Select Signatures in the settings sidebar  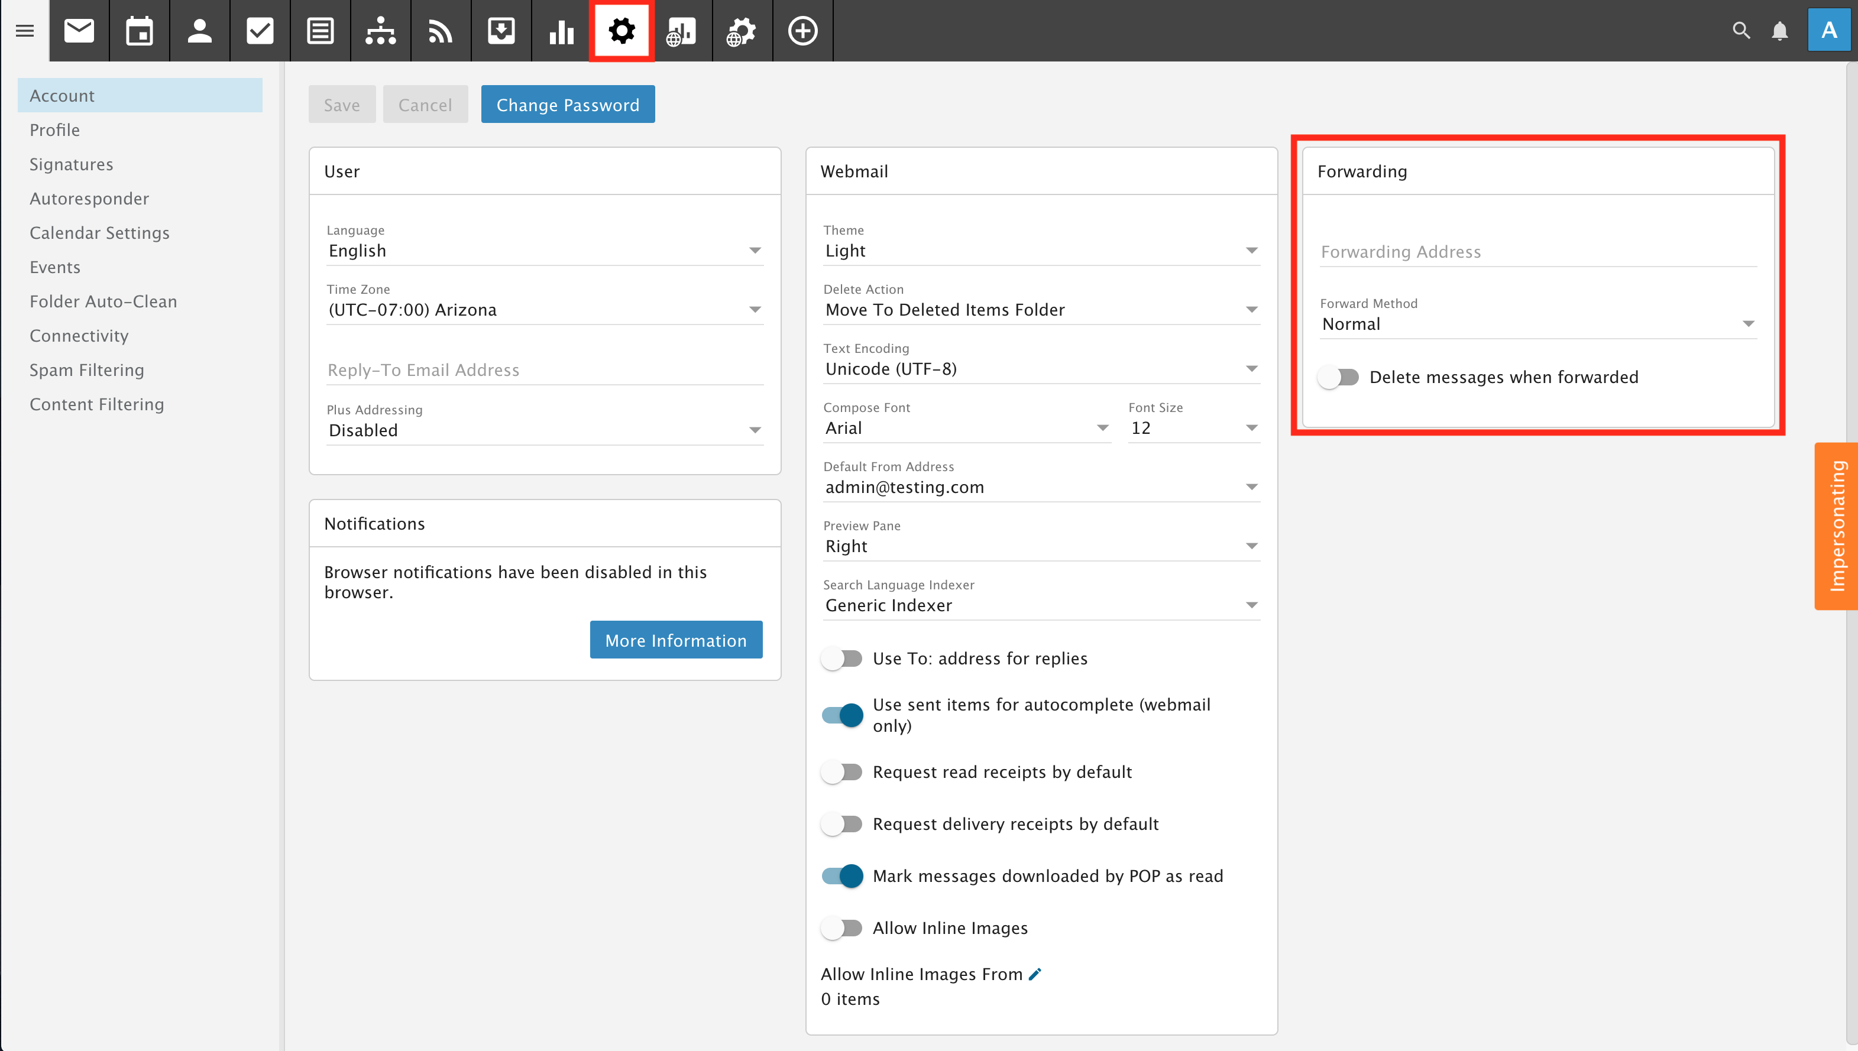coord(72,164)
